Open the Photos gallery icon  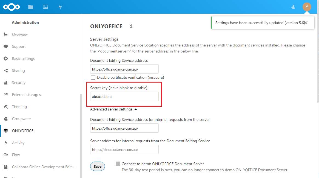pos(45,7)
